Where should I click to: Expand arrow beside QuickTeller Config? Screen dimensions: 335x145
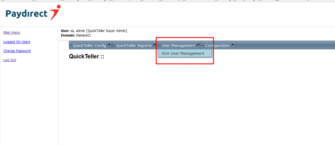(109, 45)
